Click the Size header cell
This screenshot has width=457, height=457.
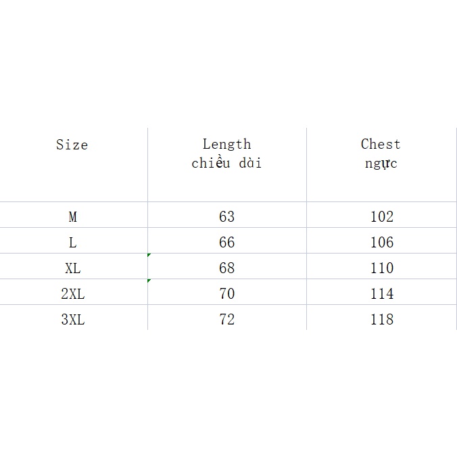[72, 145]
